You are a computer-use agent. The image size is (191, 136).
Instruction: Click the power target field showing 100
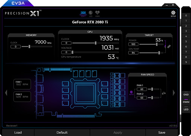(x=133, y=44)
